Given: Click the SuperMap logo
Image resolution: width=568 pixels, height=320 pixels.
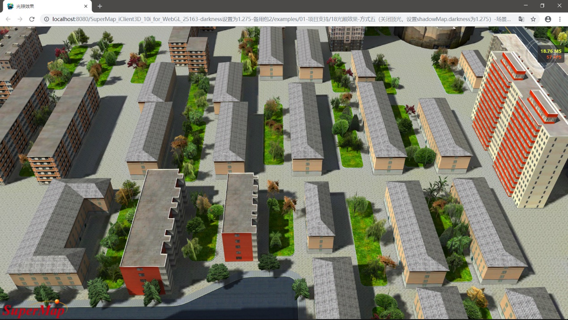Looking at the screenshot, I should click(34, 309).
